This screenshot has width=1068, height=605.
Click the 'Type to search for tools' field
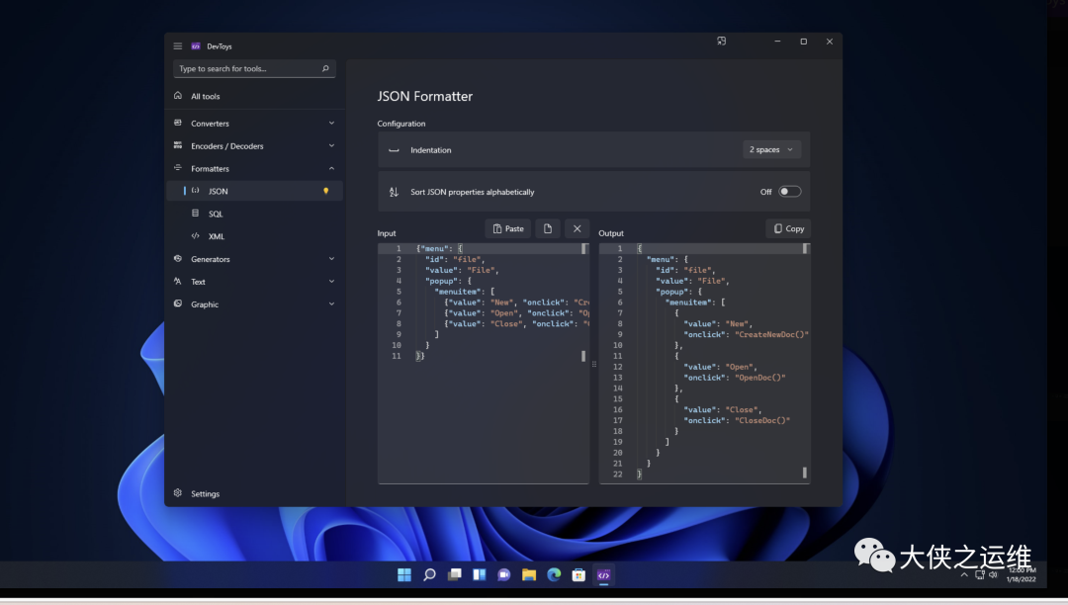[255, 69]
